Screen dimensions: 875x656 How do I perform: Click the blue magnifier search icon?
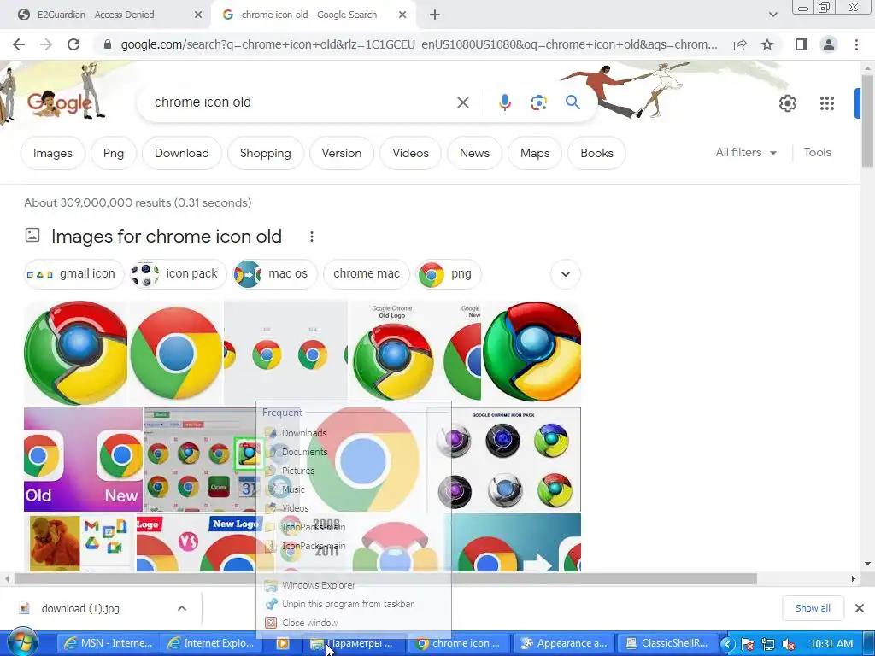point(573,102)
